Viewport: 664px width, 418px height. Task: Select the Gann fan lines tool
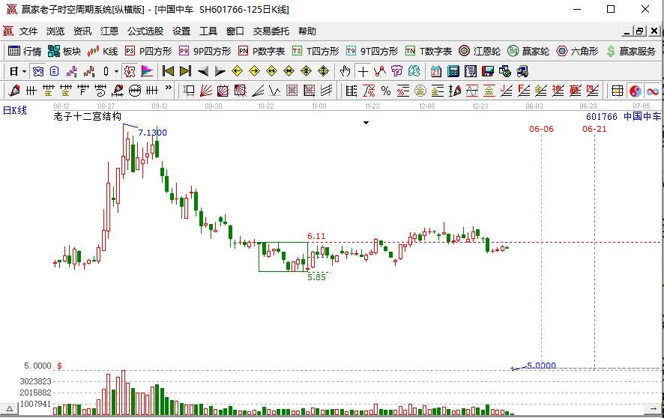coord(206,91)
